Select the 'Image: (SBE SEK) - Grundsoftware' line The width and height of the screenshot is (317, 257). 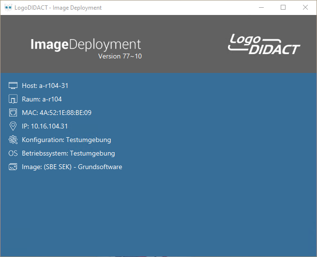click(72, 167)
